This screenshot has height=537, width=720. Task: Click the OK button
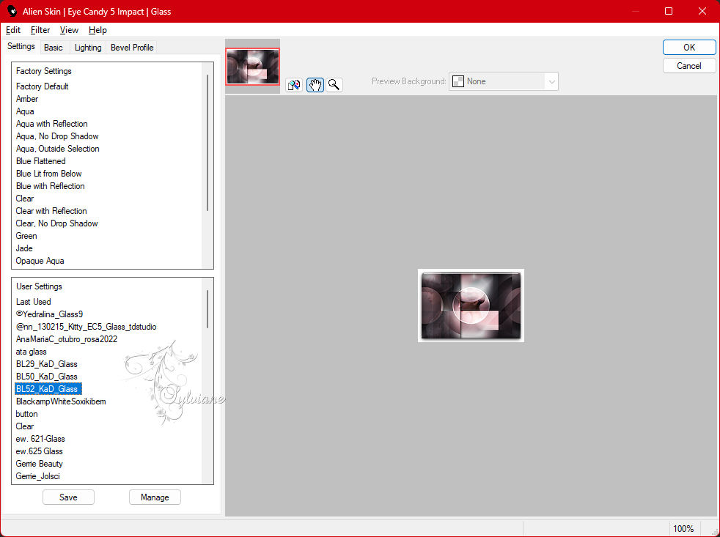[688, 48]
